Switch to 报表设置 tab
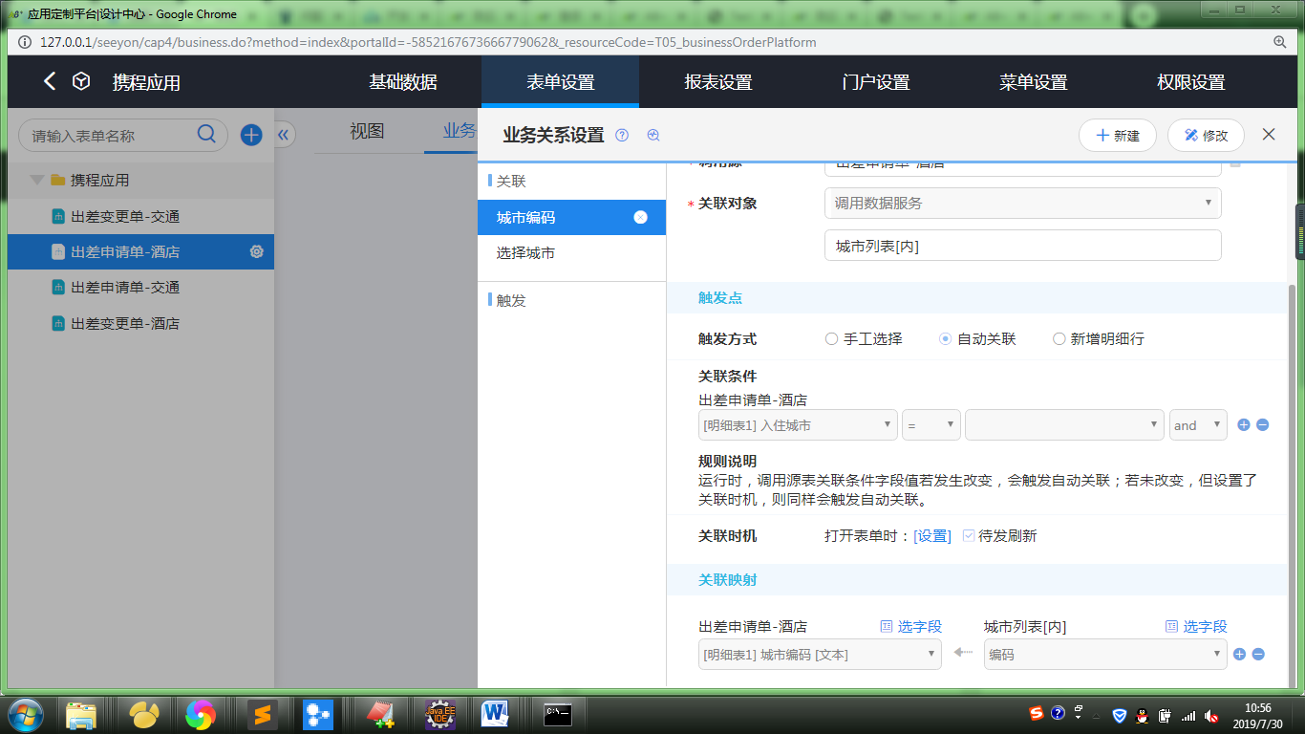 (718, 82)
